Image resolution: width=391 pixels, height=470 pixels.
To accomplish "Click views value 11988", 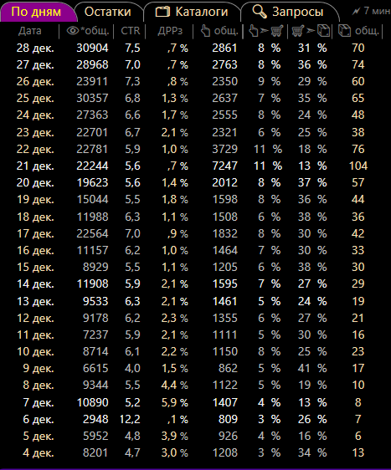I will pos(92,217).
